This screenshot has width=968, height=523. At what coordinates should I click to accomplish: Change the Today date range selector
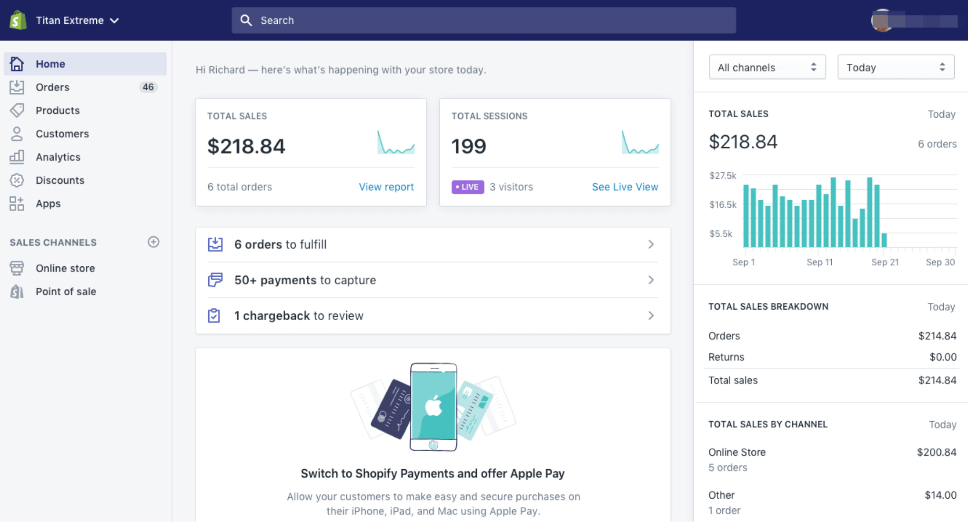[x=895, y=67]
